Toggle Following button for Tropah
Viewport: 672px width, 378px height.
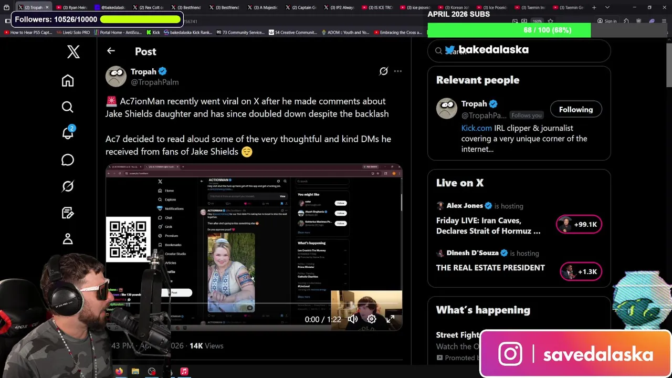coord(576,109)
